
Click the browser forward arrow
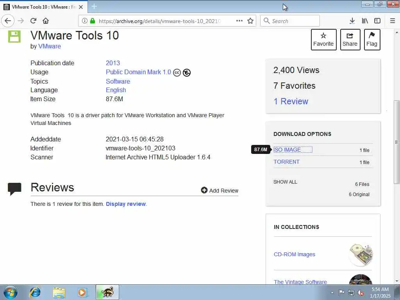tap(21, 21)
